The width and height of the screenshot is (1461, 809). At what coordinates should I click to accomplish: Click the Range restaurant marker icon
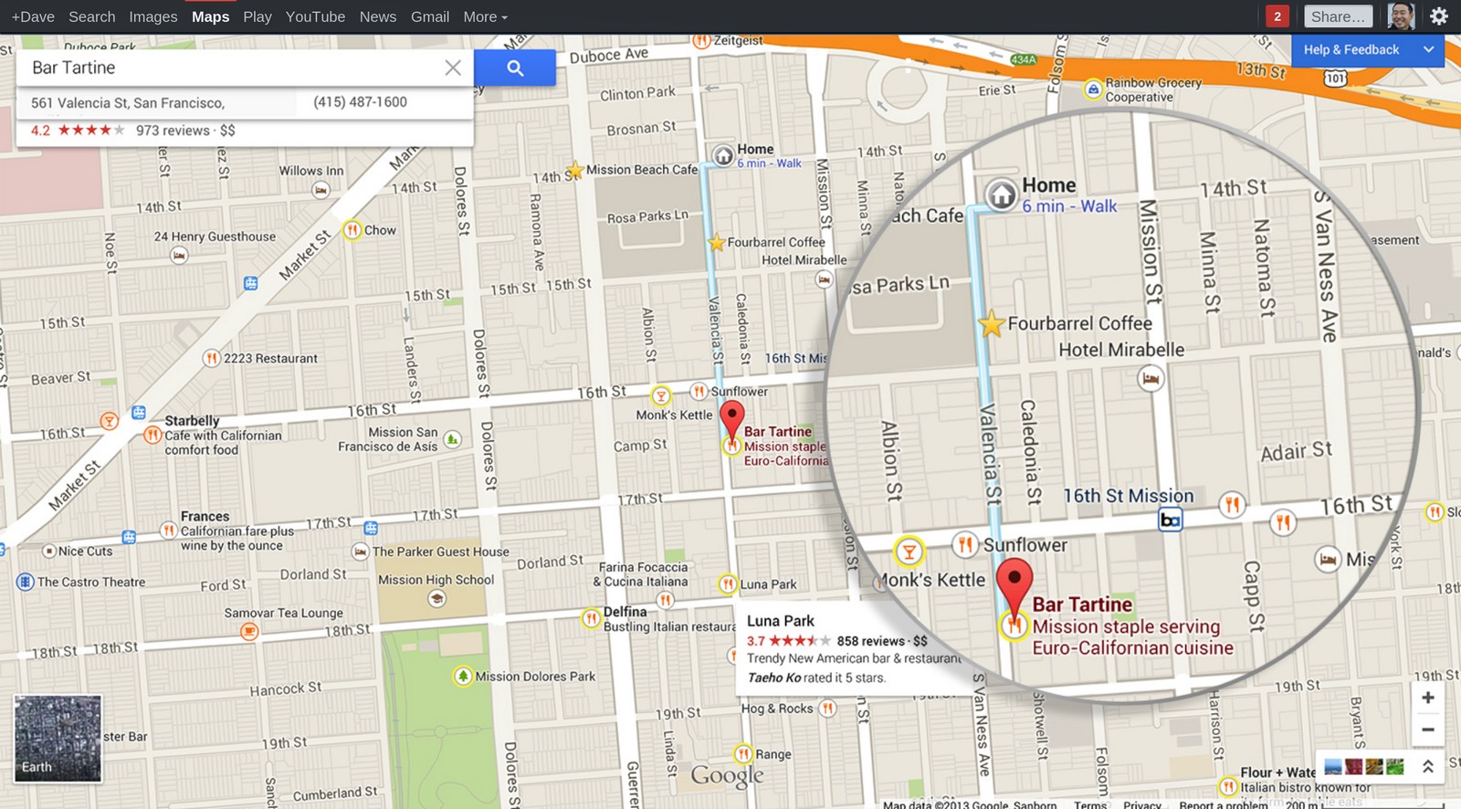click(x=744, y=754)
